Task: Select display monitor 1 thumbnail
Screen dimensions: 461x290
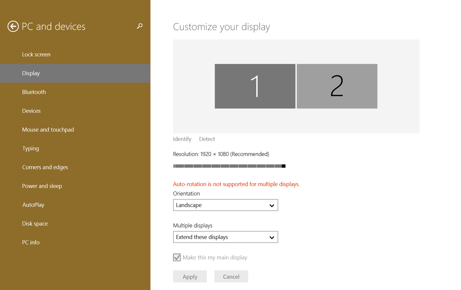Action: click(x=255, y=86)
